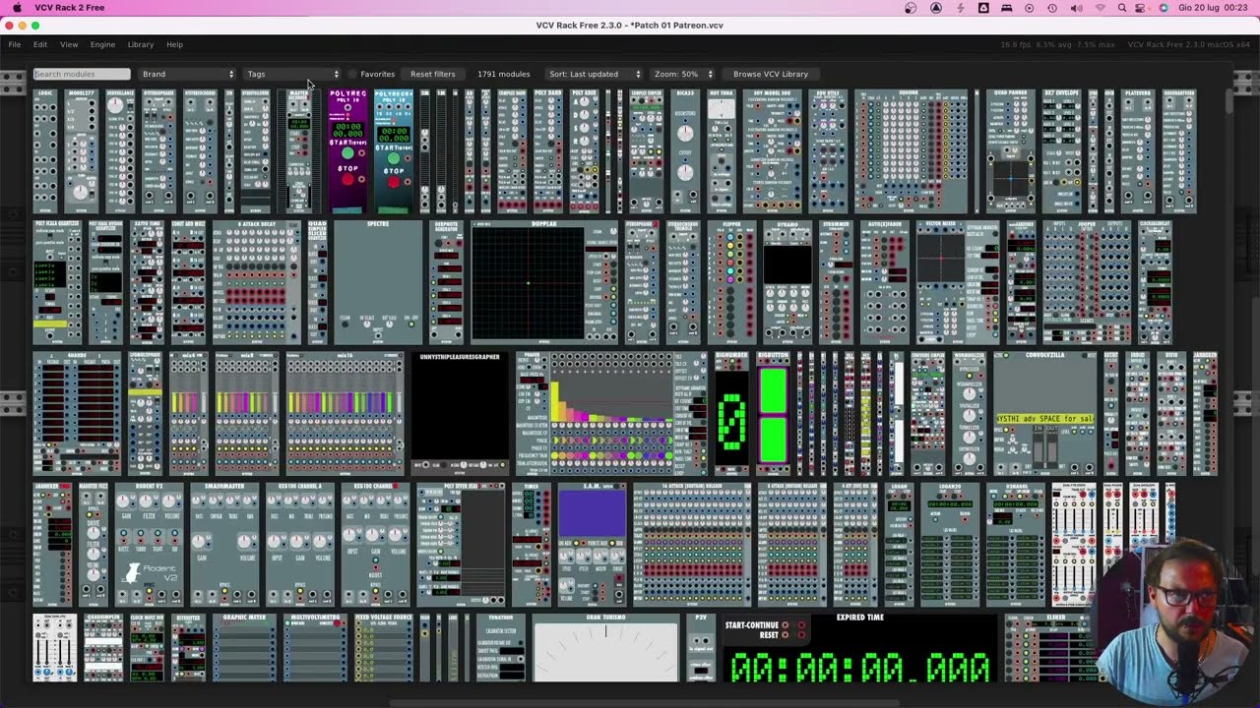Select the cyan POLYREC64 module
Viewport: 1260px width, 708px height.
click(393, 150)
